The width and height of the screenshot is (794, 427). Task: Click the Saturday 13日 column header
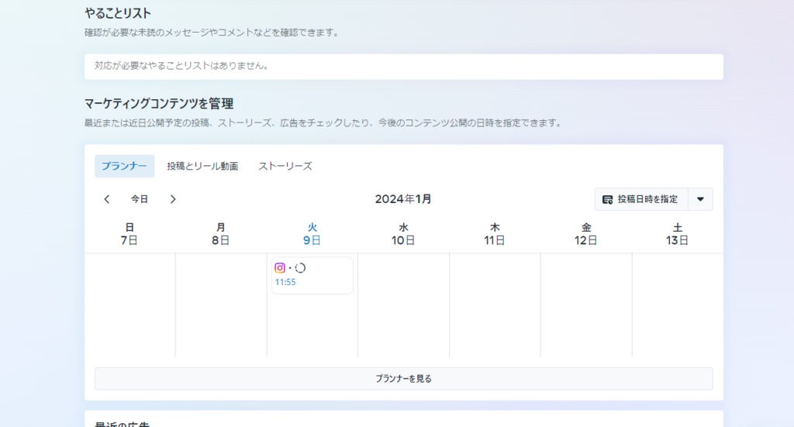point(678,234)
